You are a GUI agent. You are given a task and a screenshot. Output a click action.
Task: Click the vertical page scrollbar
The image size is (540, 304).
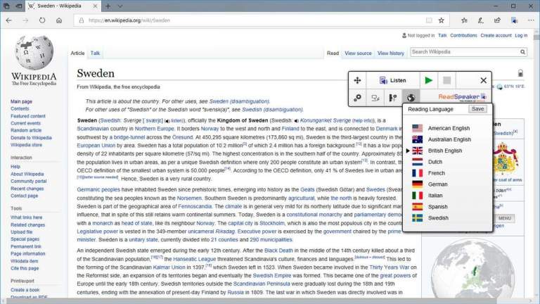click(536, 162)
